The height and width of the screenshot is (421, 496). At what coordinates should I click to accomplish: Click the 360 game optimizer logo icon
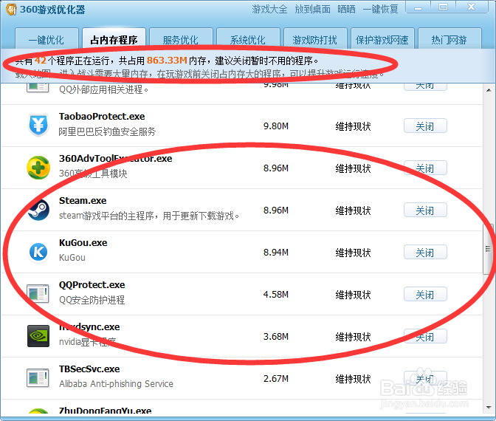coord(11,9)
